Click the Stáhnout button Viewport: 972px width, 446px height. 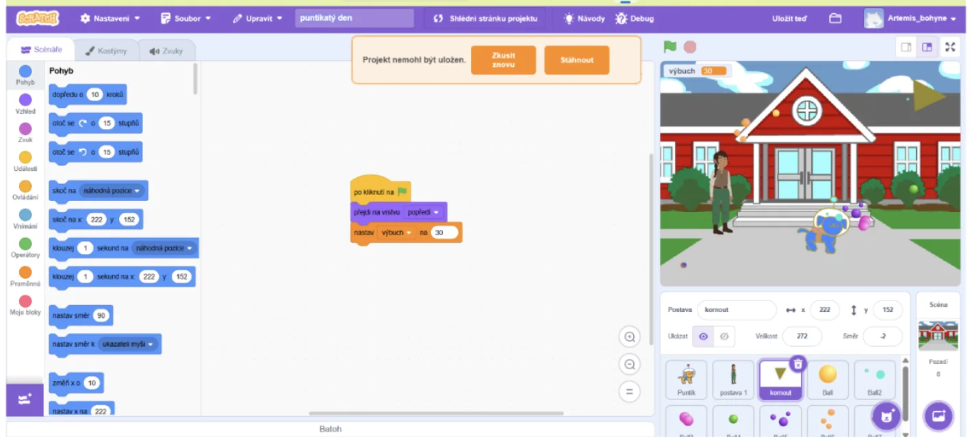(576, 60)
